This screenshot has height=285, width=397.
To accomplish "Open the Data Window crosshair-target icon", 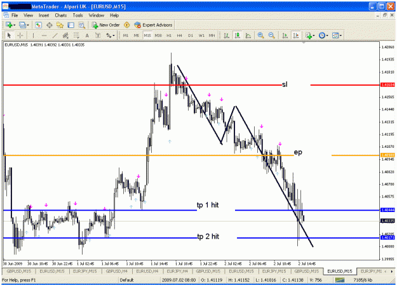I will pos(50,25).
